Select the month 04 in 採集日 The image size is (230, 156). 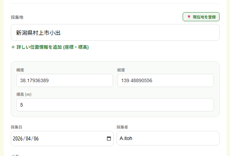coord(28,139)
